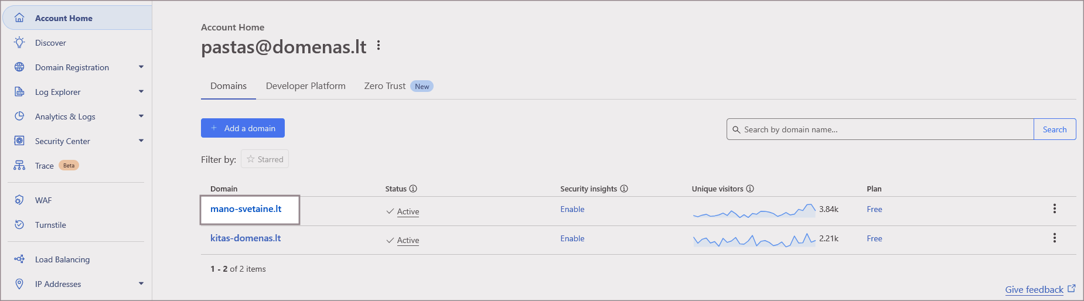Screen dimensions: 1084x301
Task: Toggle the Starred filter
Action: (265, 159)
